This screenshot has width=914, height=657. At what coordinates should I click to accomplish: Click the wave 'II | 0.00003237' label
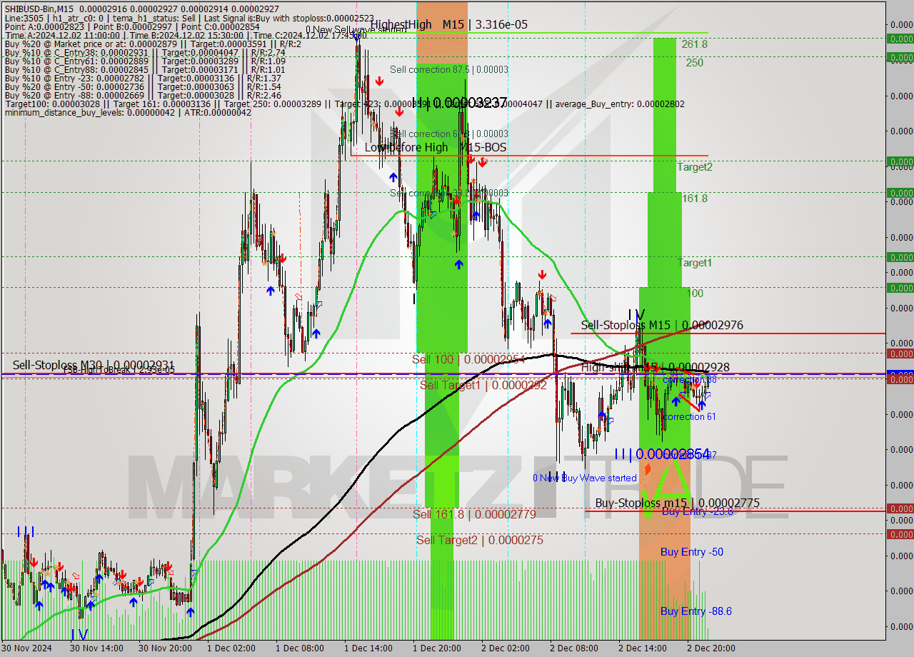click(460, 102)
